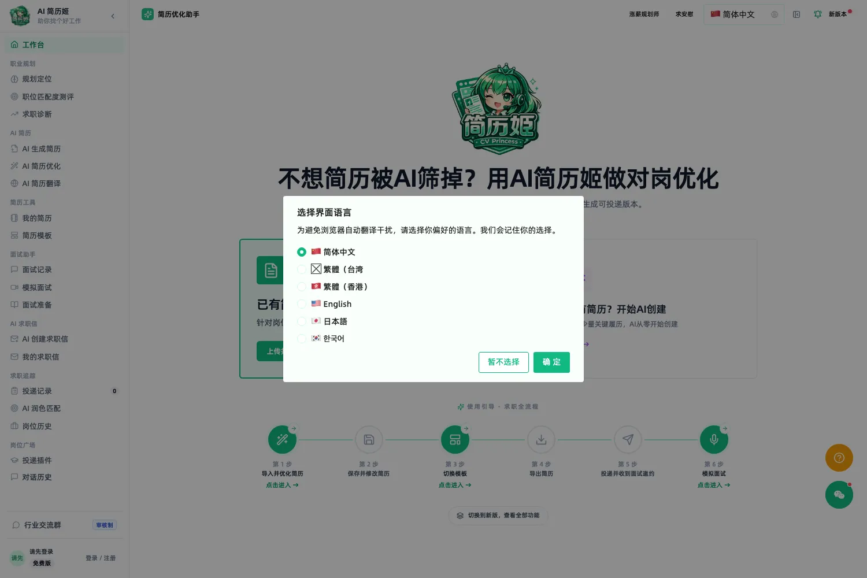This screenshot has width=867, height=578.
Task: Open language dropdown showing 简体中文
Action: (x=744, y=14)
